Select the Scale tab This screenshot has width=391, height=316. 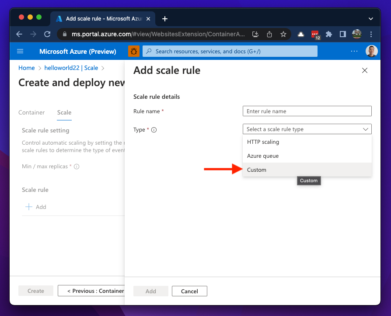(x=64, y=112)
